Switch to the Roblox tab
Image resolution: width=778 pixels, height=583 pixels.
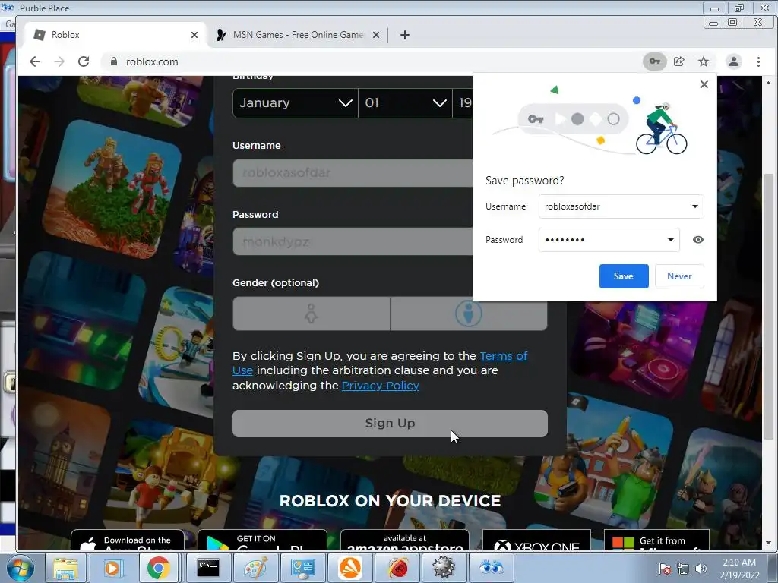pyautogui.click(x=115, y=35)
